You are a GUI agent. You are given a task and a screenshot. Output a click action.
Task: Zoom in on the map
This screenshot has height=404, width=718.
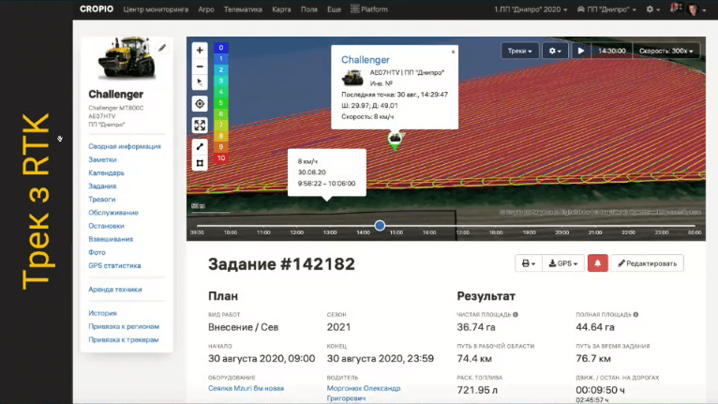click(200, 51)
